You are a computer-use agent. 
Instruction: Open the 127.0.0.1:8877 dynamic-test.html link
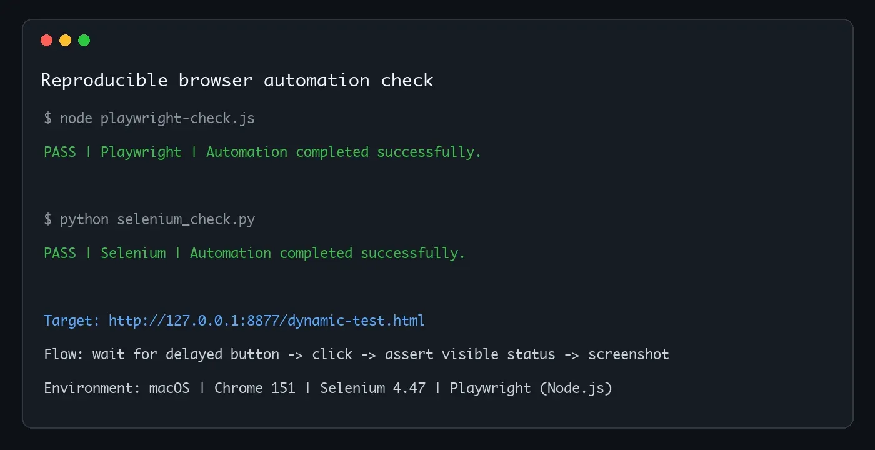[x=267, y=321]
